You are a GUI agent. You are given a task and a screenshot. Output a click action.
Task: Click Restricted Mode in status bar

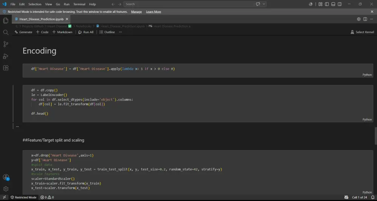pyautogui.click(x=23, y=197)
